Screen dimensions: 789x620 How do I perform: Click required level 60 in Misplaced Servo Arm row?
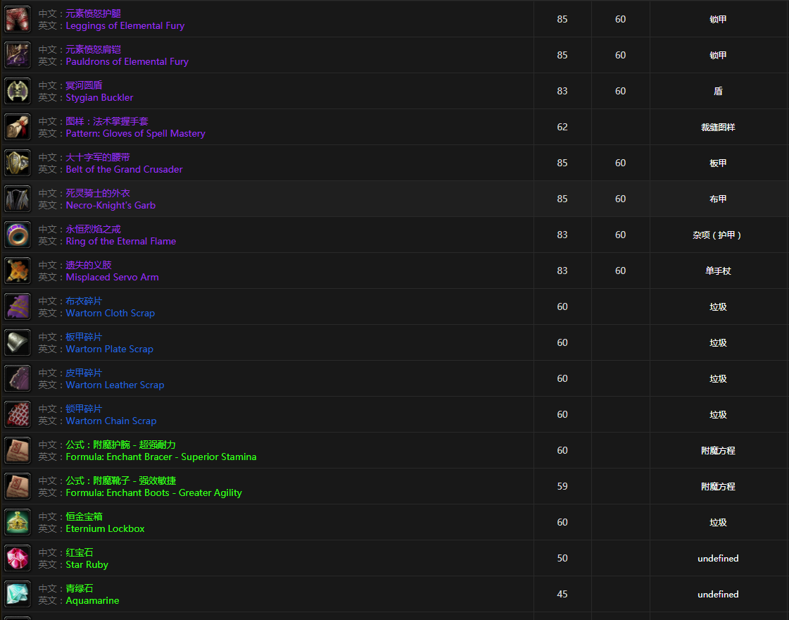[x=621, y=271]
